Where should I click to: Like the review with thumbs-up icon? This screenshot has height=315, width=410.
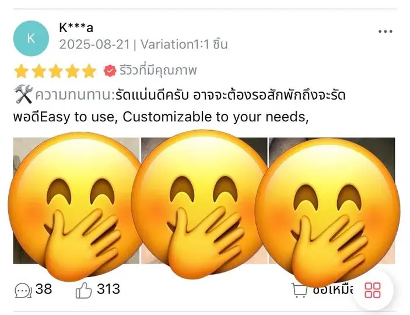click(x=83, y=290)
